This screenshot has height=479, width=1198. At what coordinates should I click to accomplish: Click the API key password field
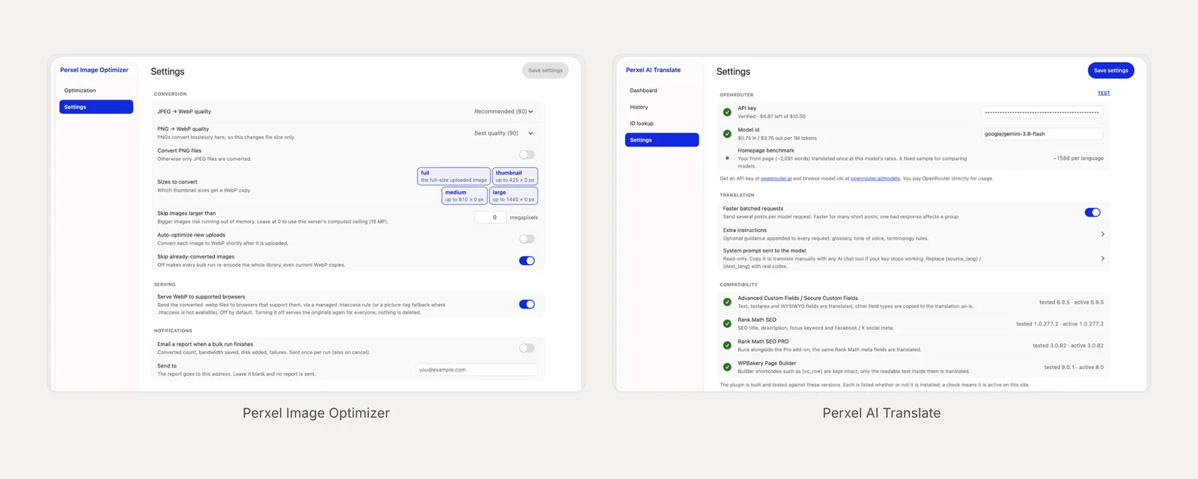coord(1042,112)
